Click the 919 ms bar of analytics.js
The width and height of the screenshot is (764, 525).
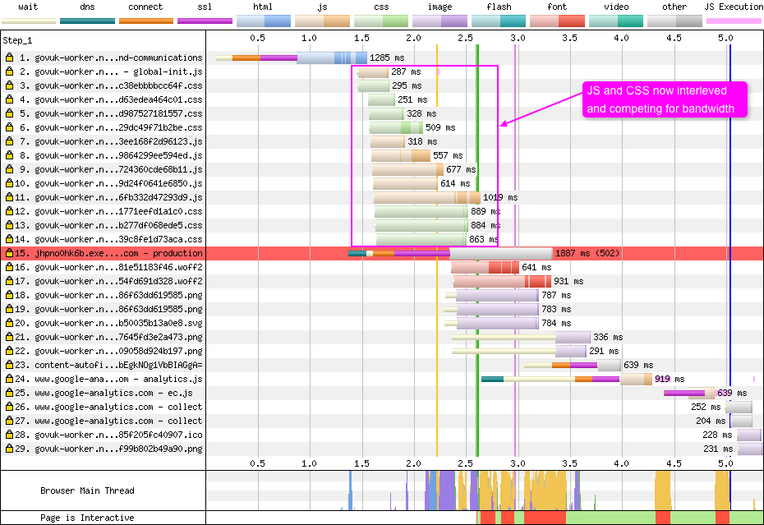(636, 380)
